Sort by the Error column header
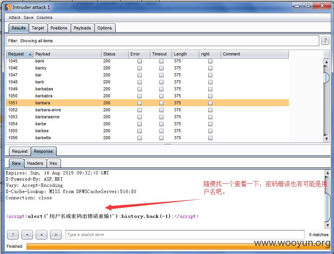334x254 pixels. (139, 54)
